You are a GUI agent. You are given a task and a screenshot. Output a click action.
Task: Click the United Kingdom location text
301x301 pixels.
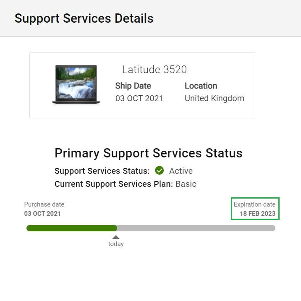point(215,98)
